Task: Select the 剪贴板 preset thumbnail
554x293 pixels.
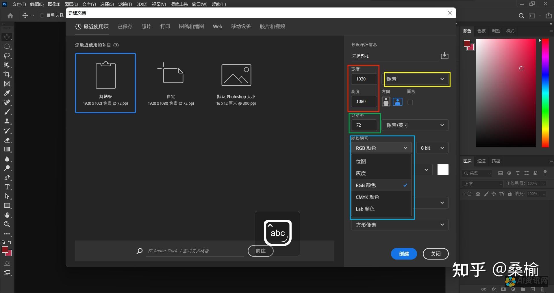Action: coord(105,83)
